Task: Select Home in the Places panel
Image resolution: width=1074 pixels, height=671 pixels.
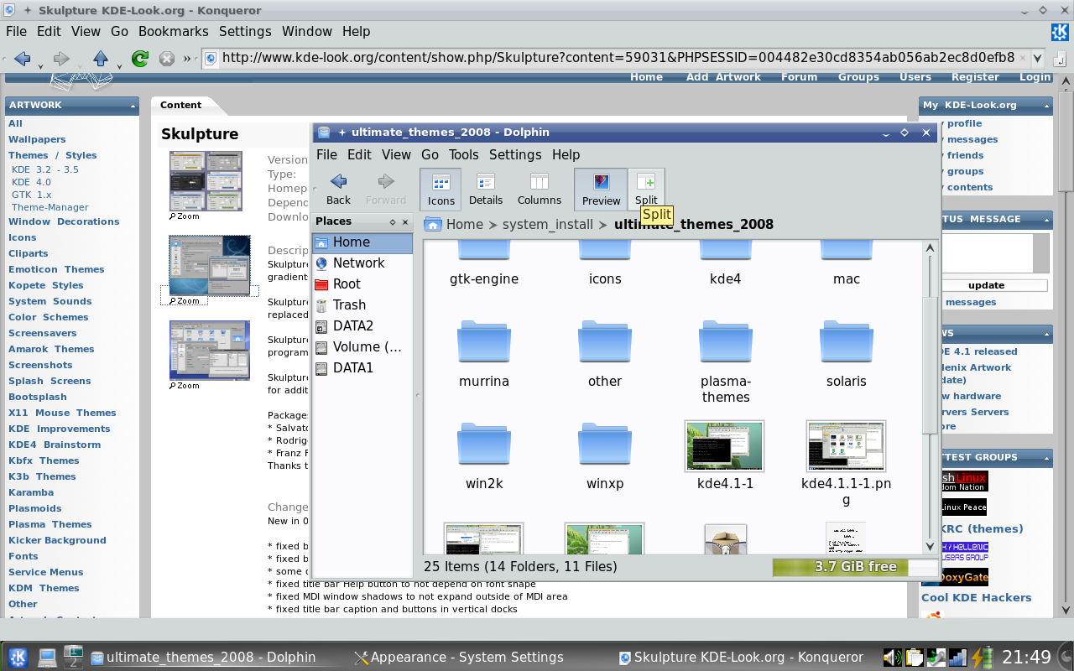Action: pyautogui.click(x=362, y=242)
